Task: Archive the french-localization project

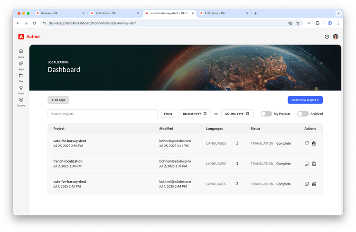Action: (x=314, y=164)
